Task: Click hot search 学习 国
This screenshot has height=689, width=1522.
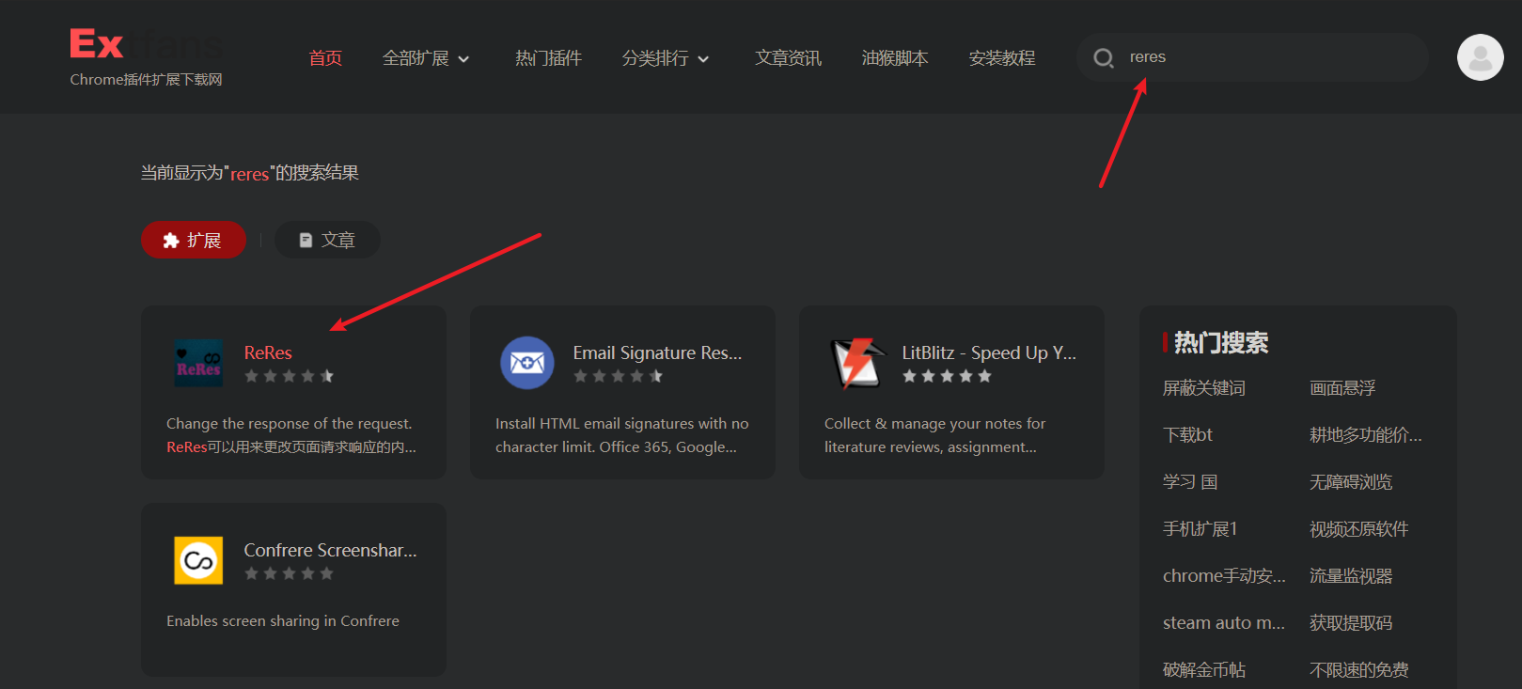Action: click(x=1190, y=482)
